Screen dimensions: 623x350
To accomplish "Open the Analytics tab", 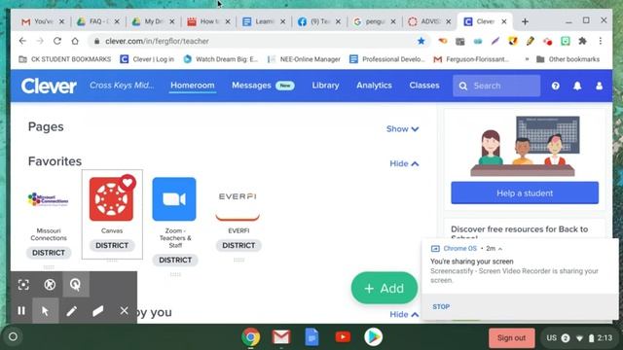I will pyautogui.click(x=374, y=86).
